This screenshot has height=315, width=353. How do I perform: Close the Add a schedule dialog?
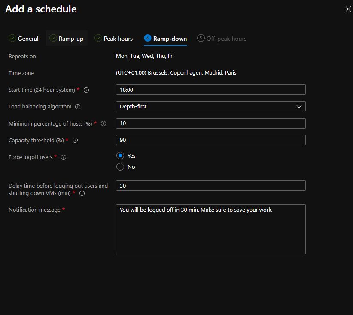pos(348,9)
